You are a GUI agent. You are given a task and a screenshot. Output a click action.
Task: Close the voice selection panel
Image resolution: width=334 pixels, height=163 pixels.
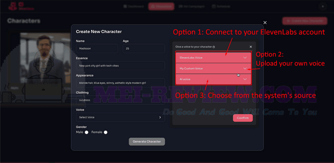tap(251, 47)
